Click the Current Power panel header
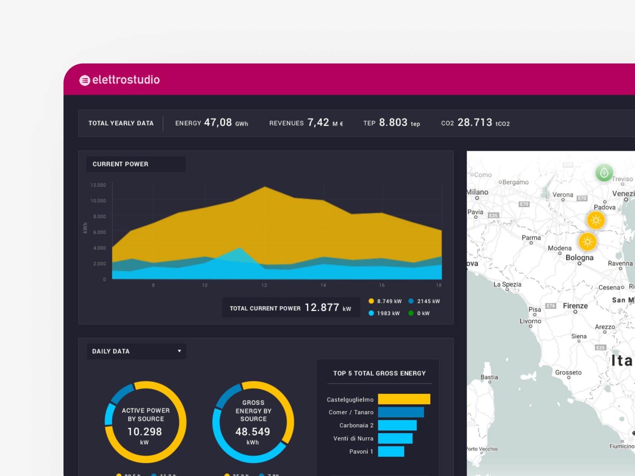Image resolution: width=635 pixels, height=476 pixels. 121,164
